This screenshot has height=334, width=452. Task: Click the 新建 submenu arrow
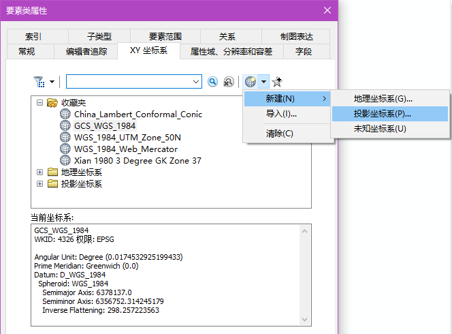pos(324,99)
